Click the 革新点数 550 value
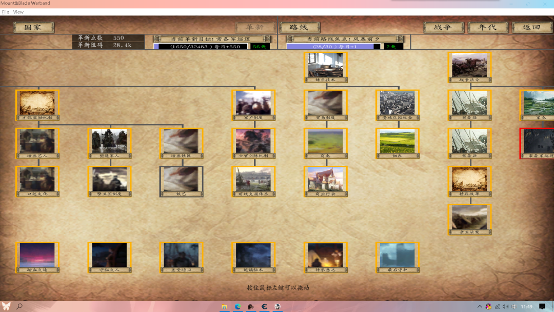 pyautogui.click(x=118, y=38)
